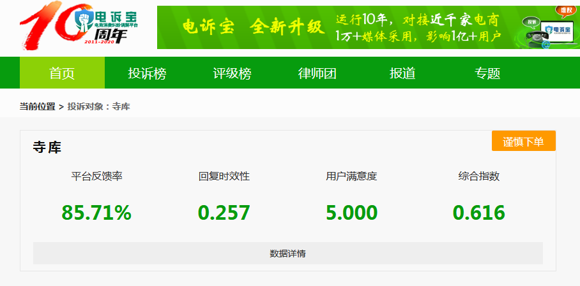Open the 评级榜 menu item
Image resolution: width=580 pixels, height=286 pixels.
[233, 73]
